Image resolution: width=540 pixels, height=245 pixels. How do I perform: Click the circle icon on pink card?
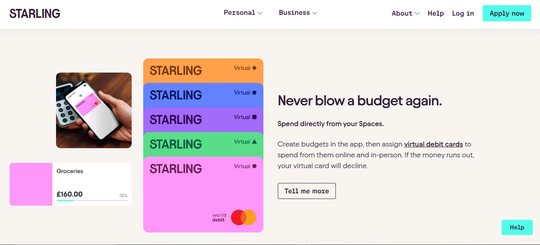(254, 166)
